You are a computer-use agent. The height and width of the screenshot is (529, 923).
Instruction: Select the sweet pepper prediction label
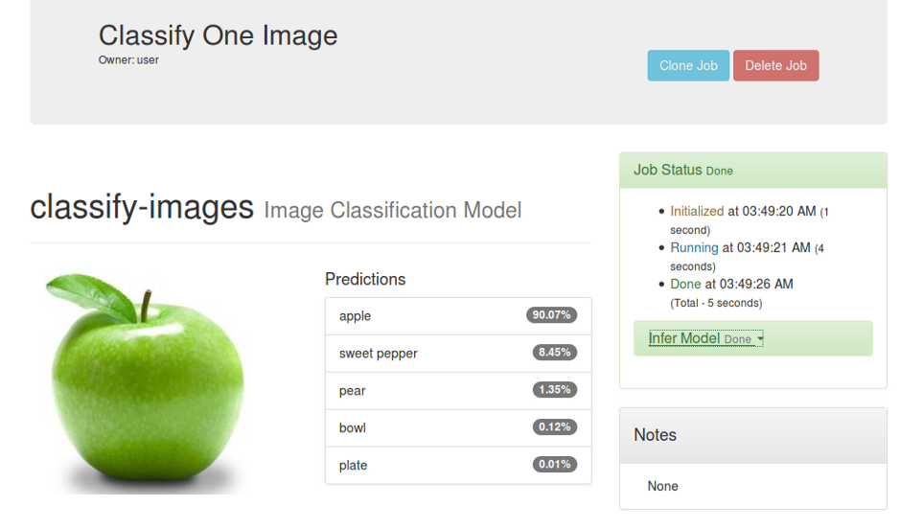coord(379,354)
